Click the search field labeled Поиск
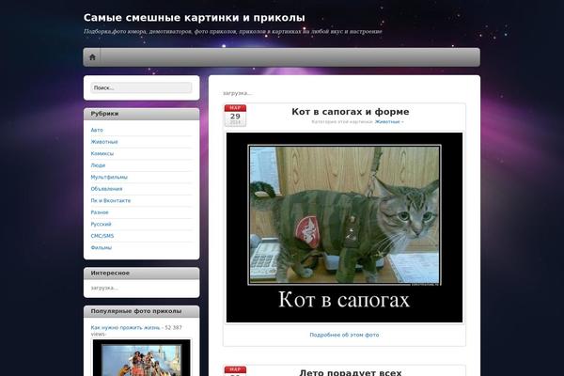 [141, 87]
